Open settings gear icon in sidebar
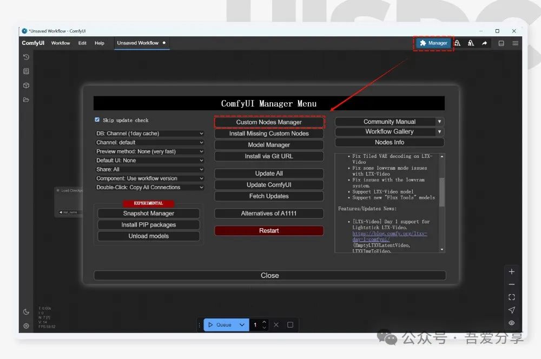This screenshot has width=541, height=359. 26,326
